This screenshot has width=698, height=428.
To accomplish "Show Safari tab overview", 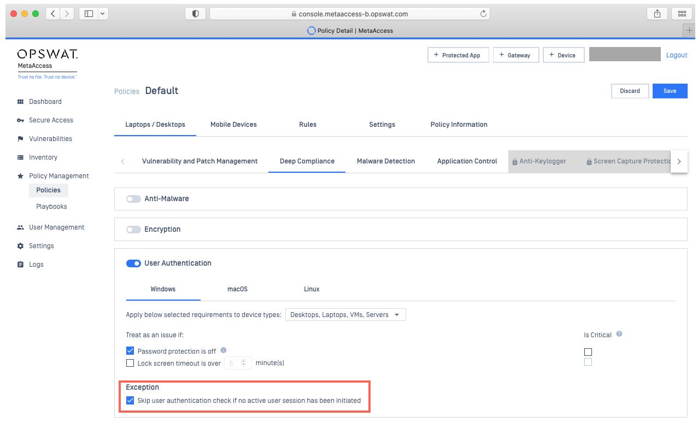I will point(682,14).
